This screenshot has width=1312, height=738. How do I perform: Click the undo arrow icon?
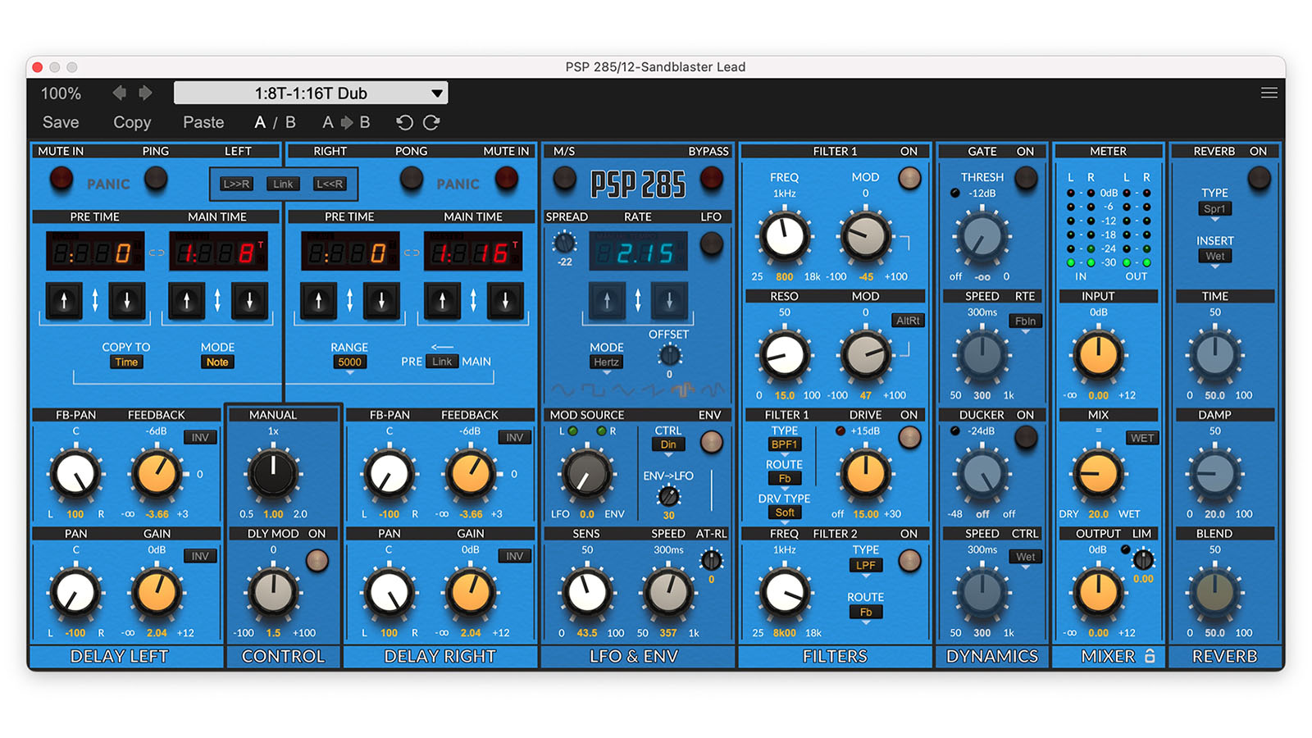[x=403, y=122]
